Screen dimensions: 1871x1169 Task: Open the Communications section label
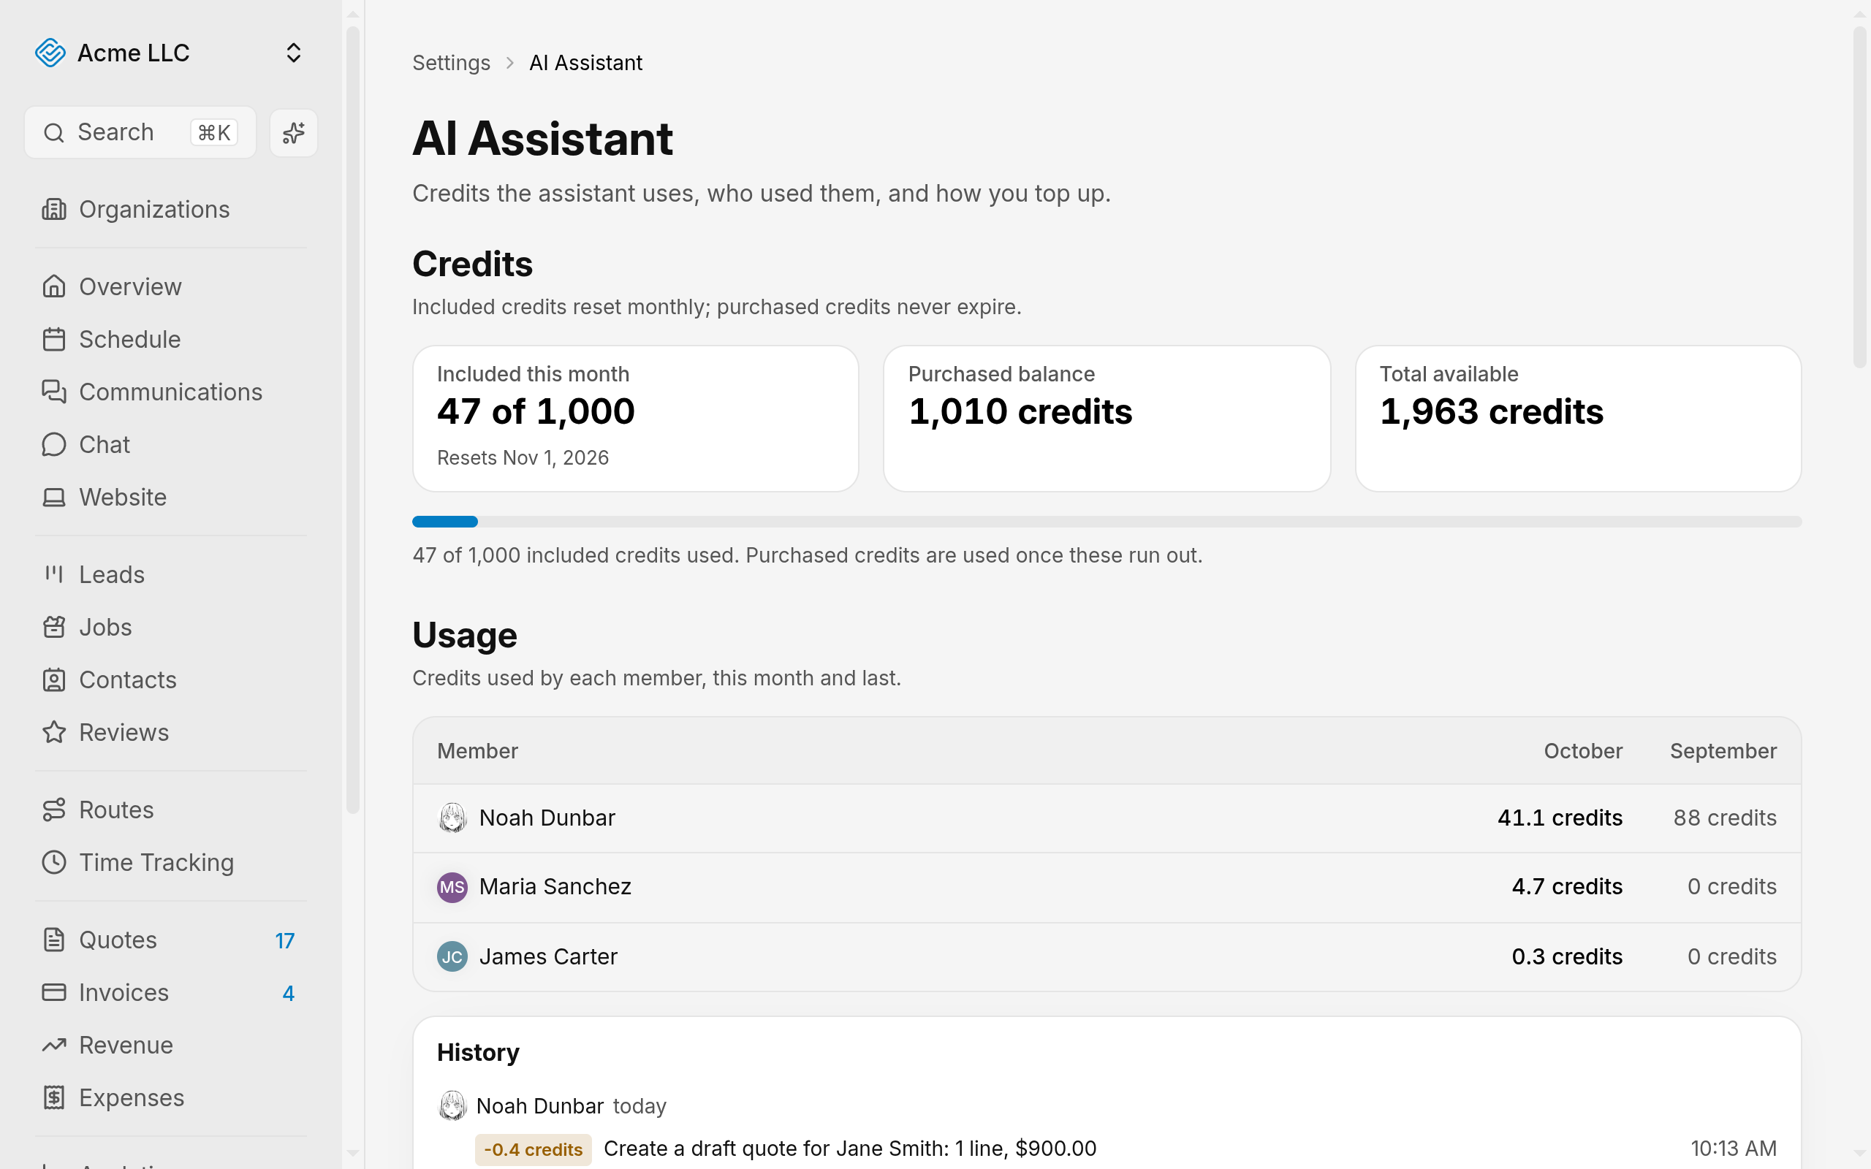pos(171,391)
